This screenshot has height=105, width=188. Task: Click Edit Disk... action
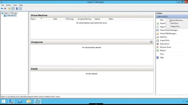click(164, 37)
